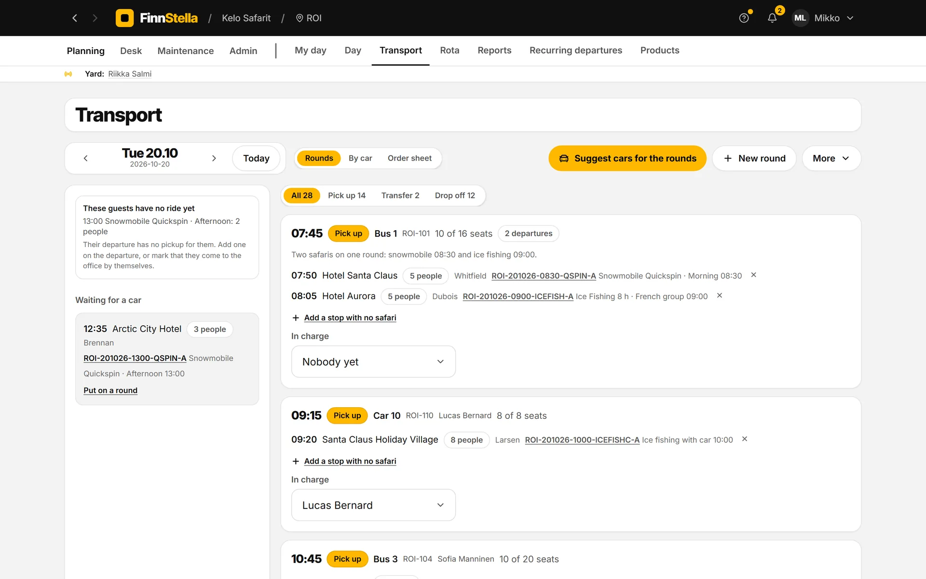Remove the Hotel Aurora stop
Viewport: 926px width, 579px height.
719,296
